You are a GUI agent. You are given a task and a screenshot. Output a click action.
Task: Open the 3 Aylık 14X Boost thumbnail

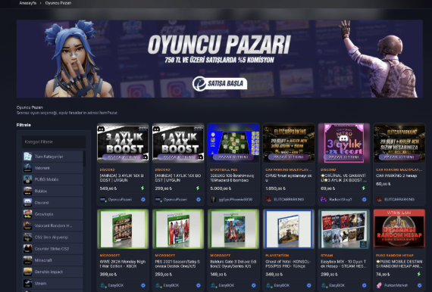123,143
